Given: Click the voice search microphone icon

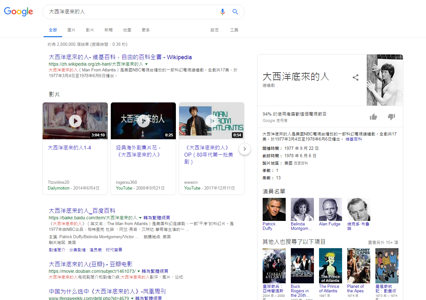Looking at the screenshot, I should pyautogui.click(x=222, y=12).
